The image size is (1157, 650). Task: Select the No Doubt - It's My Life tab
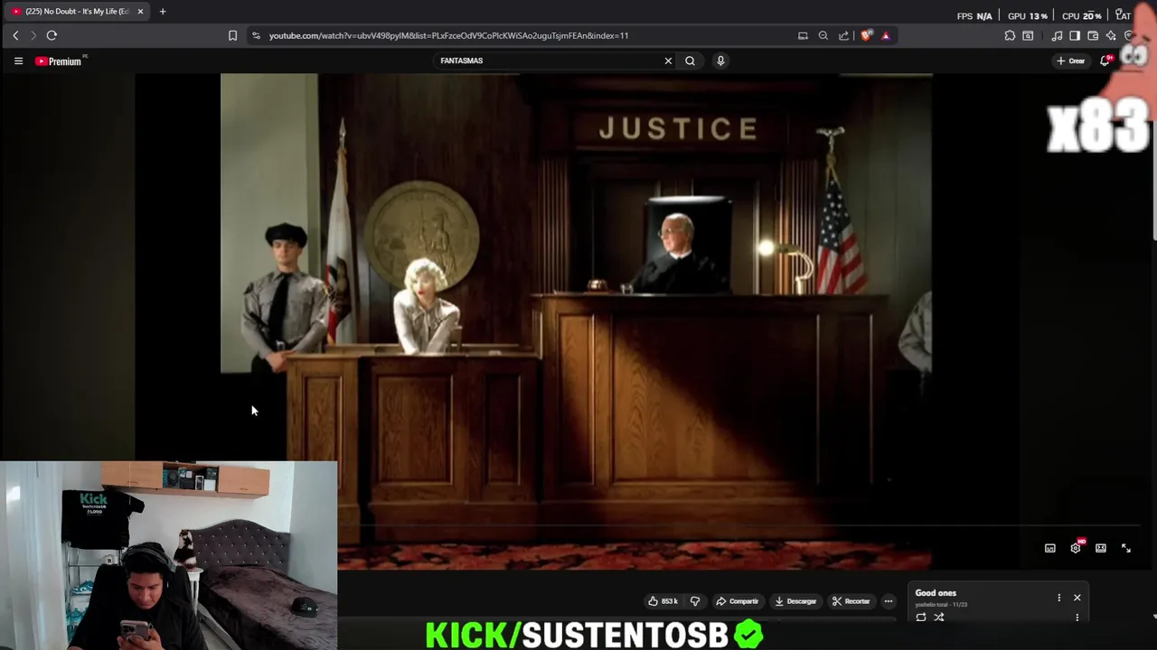(x=77, y=11)
